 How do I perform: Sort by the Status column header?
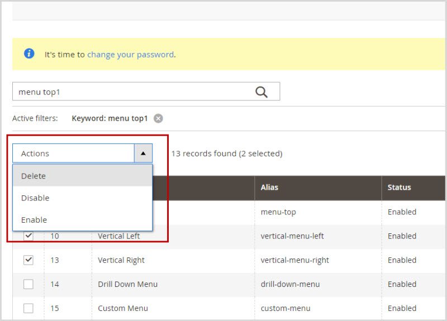[x=399, y=188]
